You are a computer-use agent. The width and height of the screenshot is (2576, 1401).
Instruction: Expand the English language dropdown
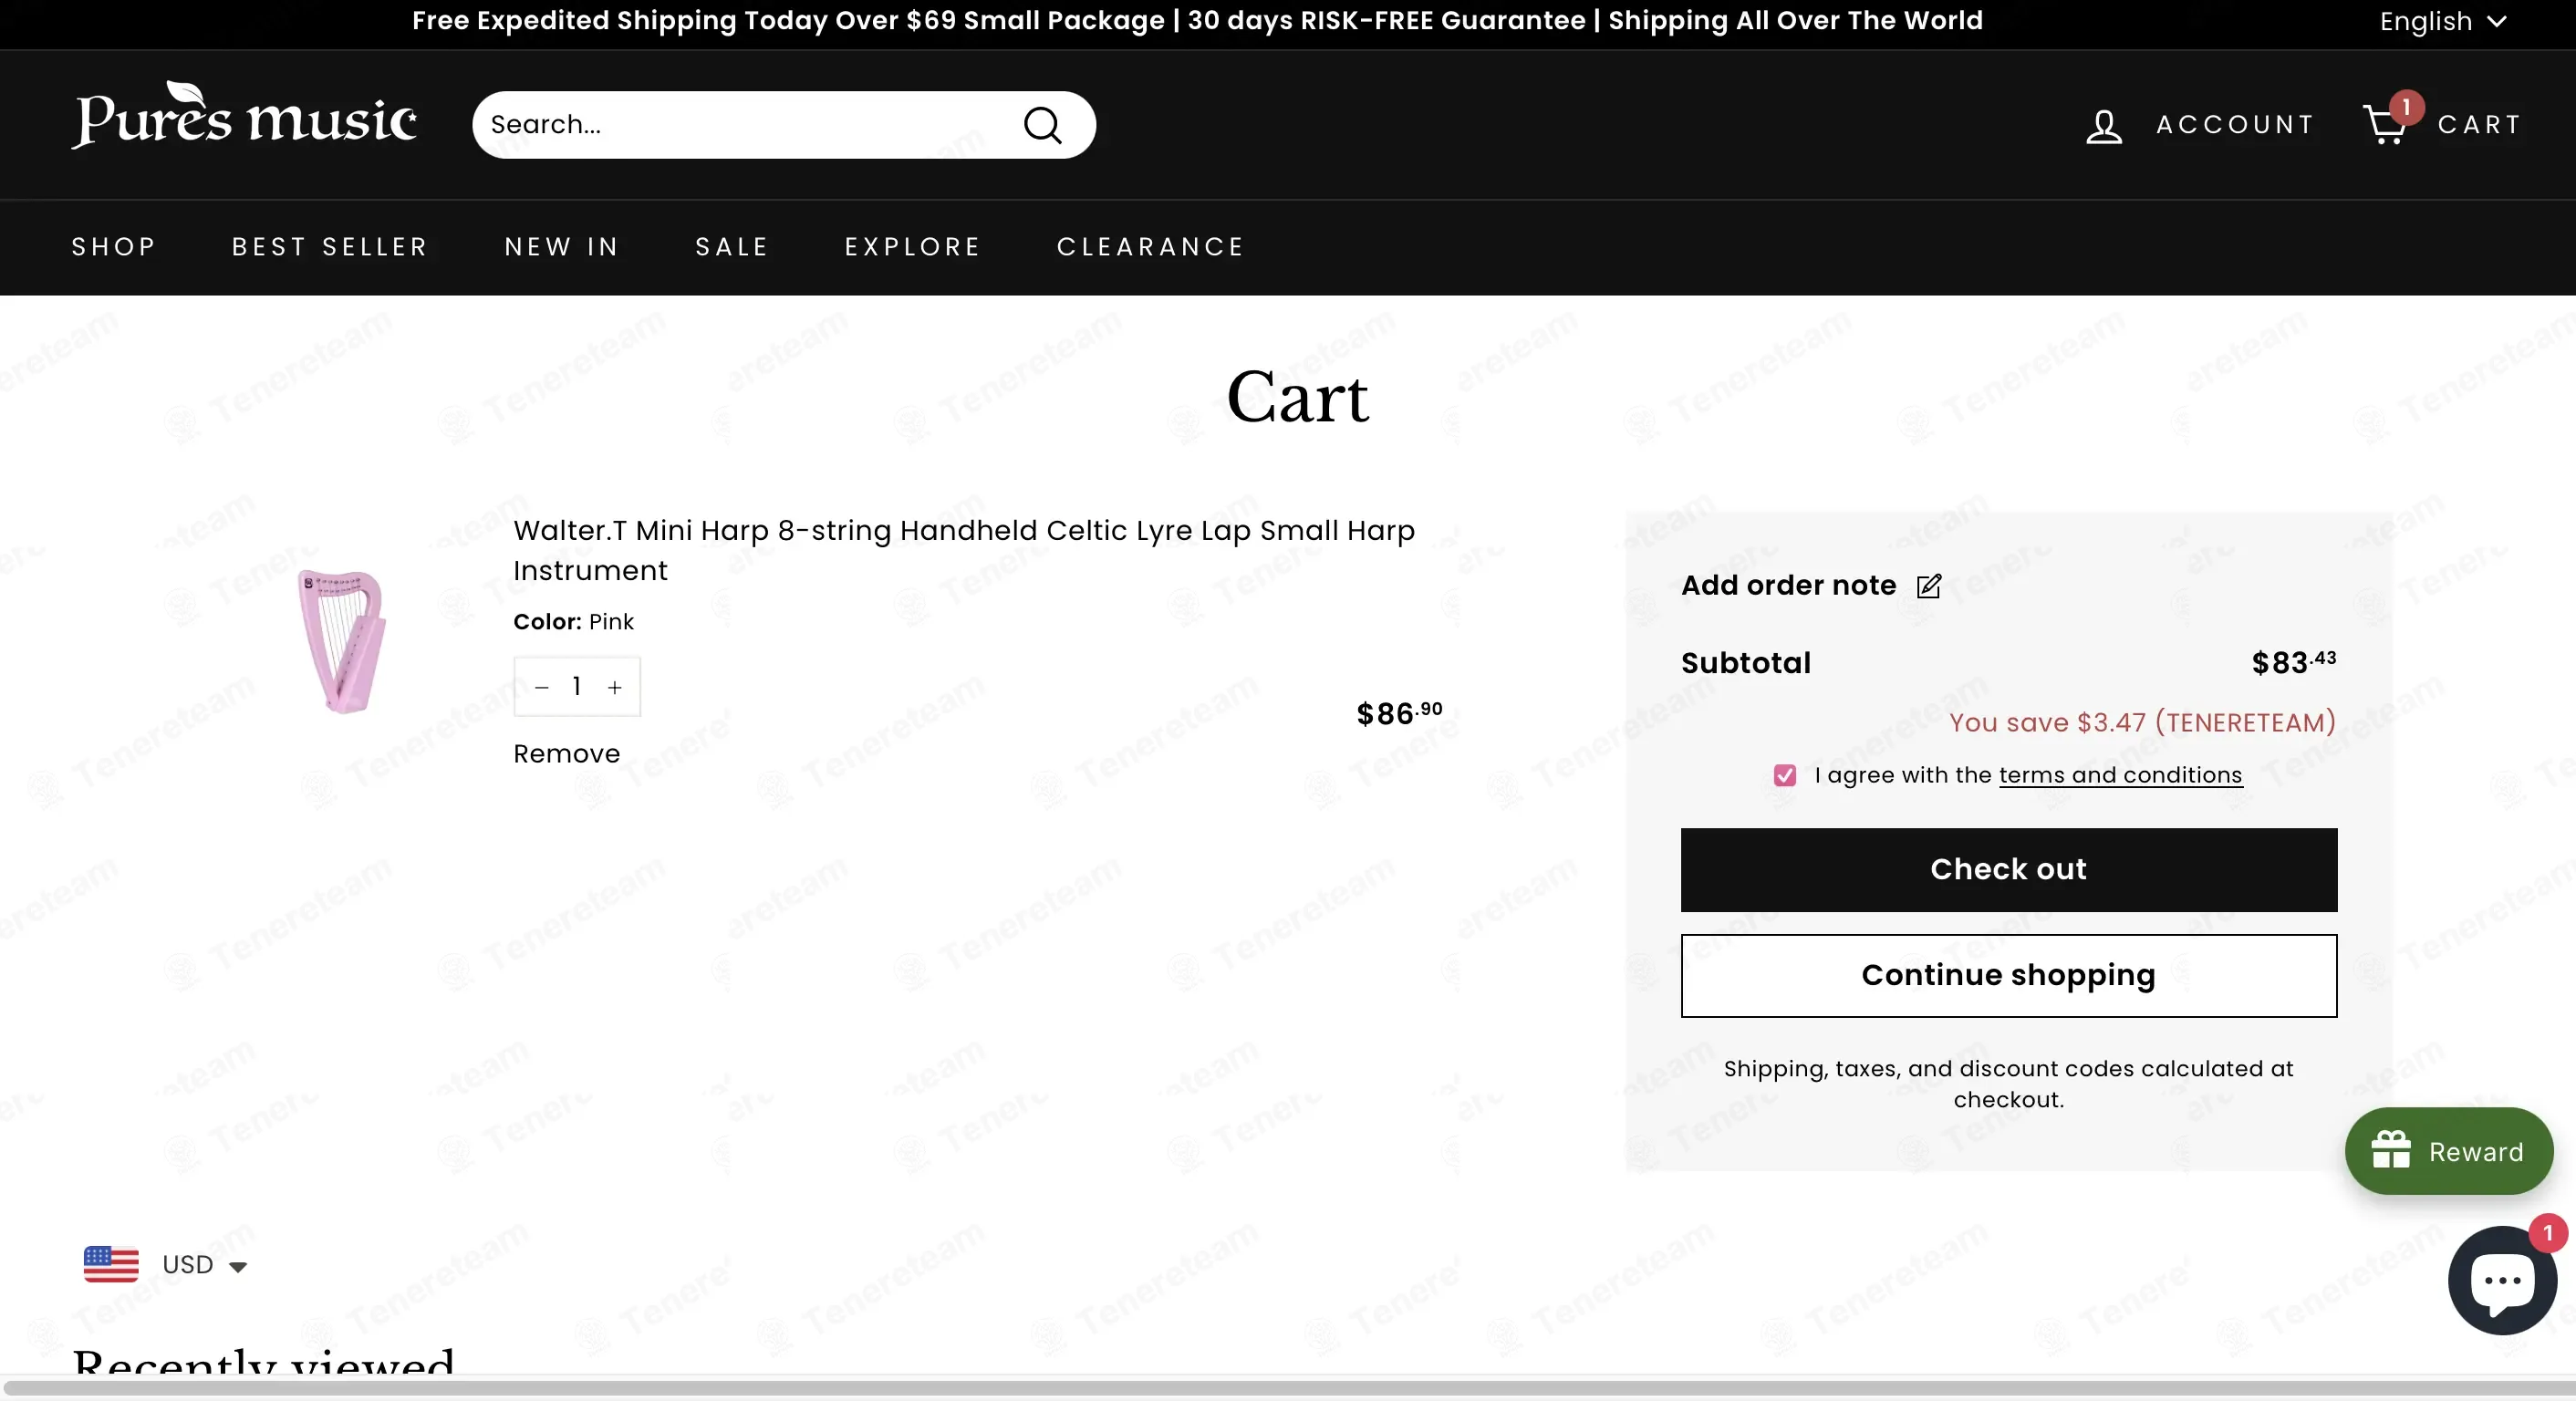click(x=2443, y=21)
